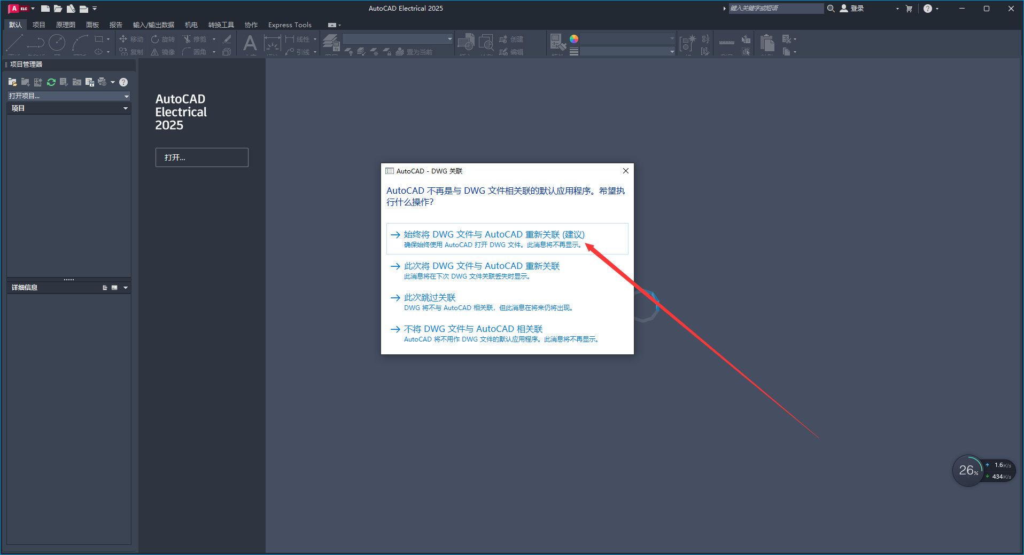This screenshot has height=555, width=1024.
Task: Expand the 打开项目 dropdown list
Action: [126, 96]
